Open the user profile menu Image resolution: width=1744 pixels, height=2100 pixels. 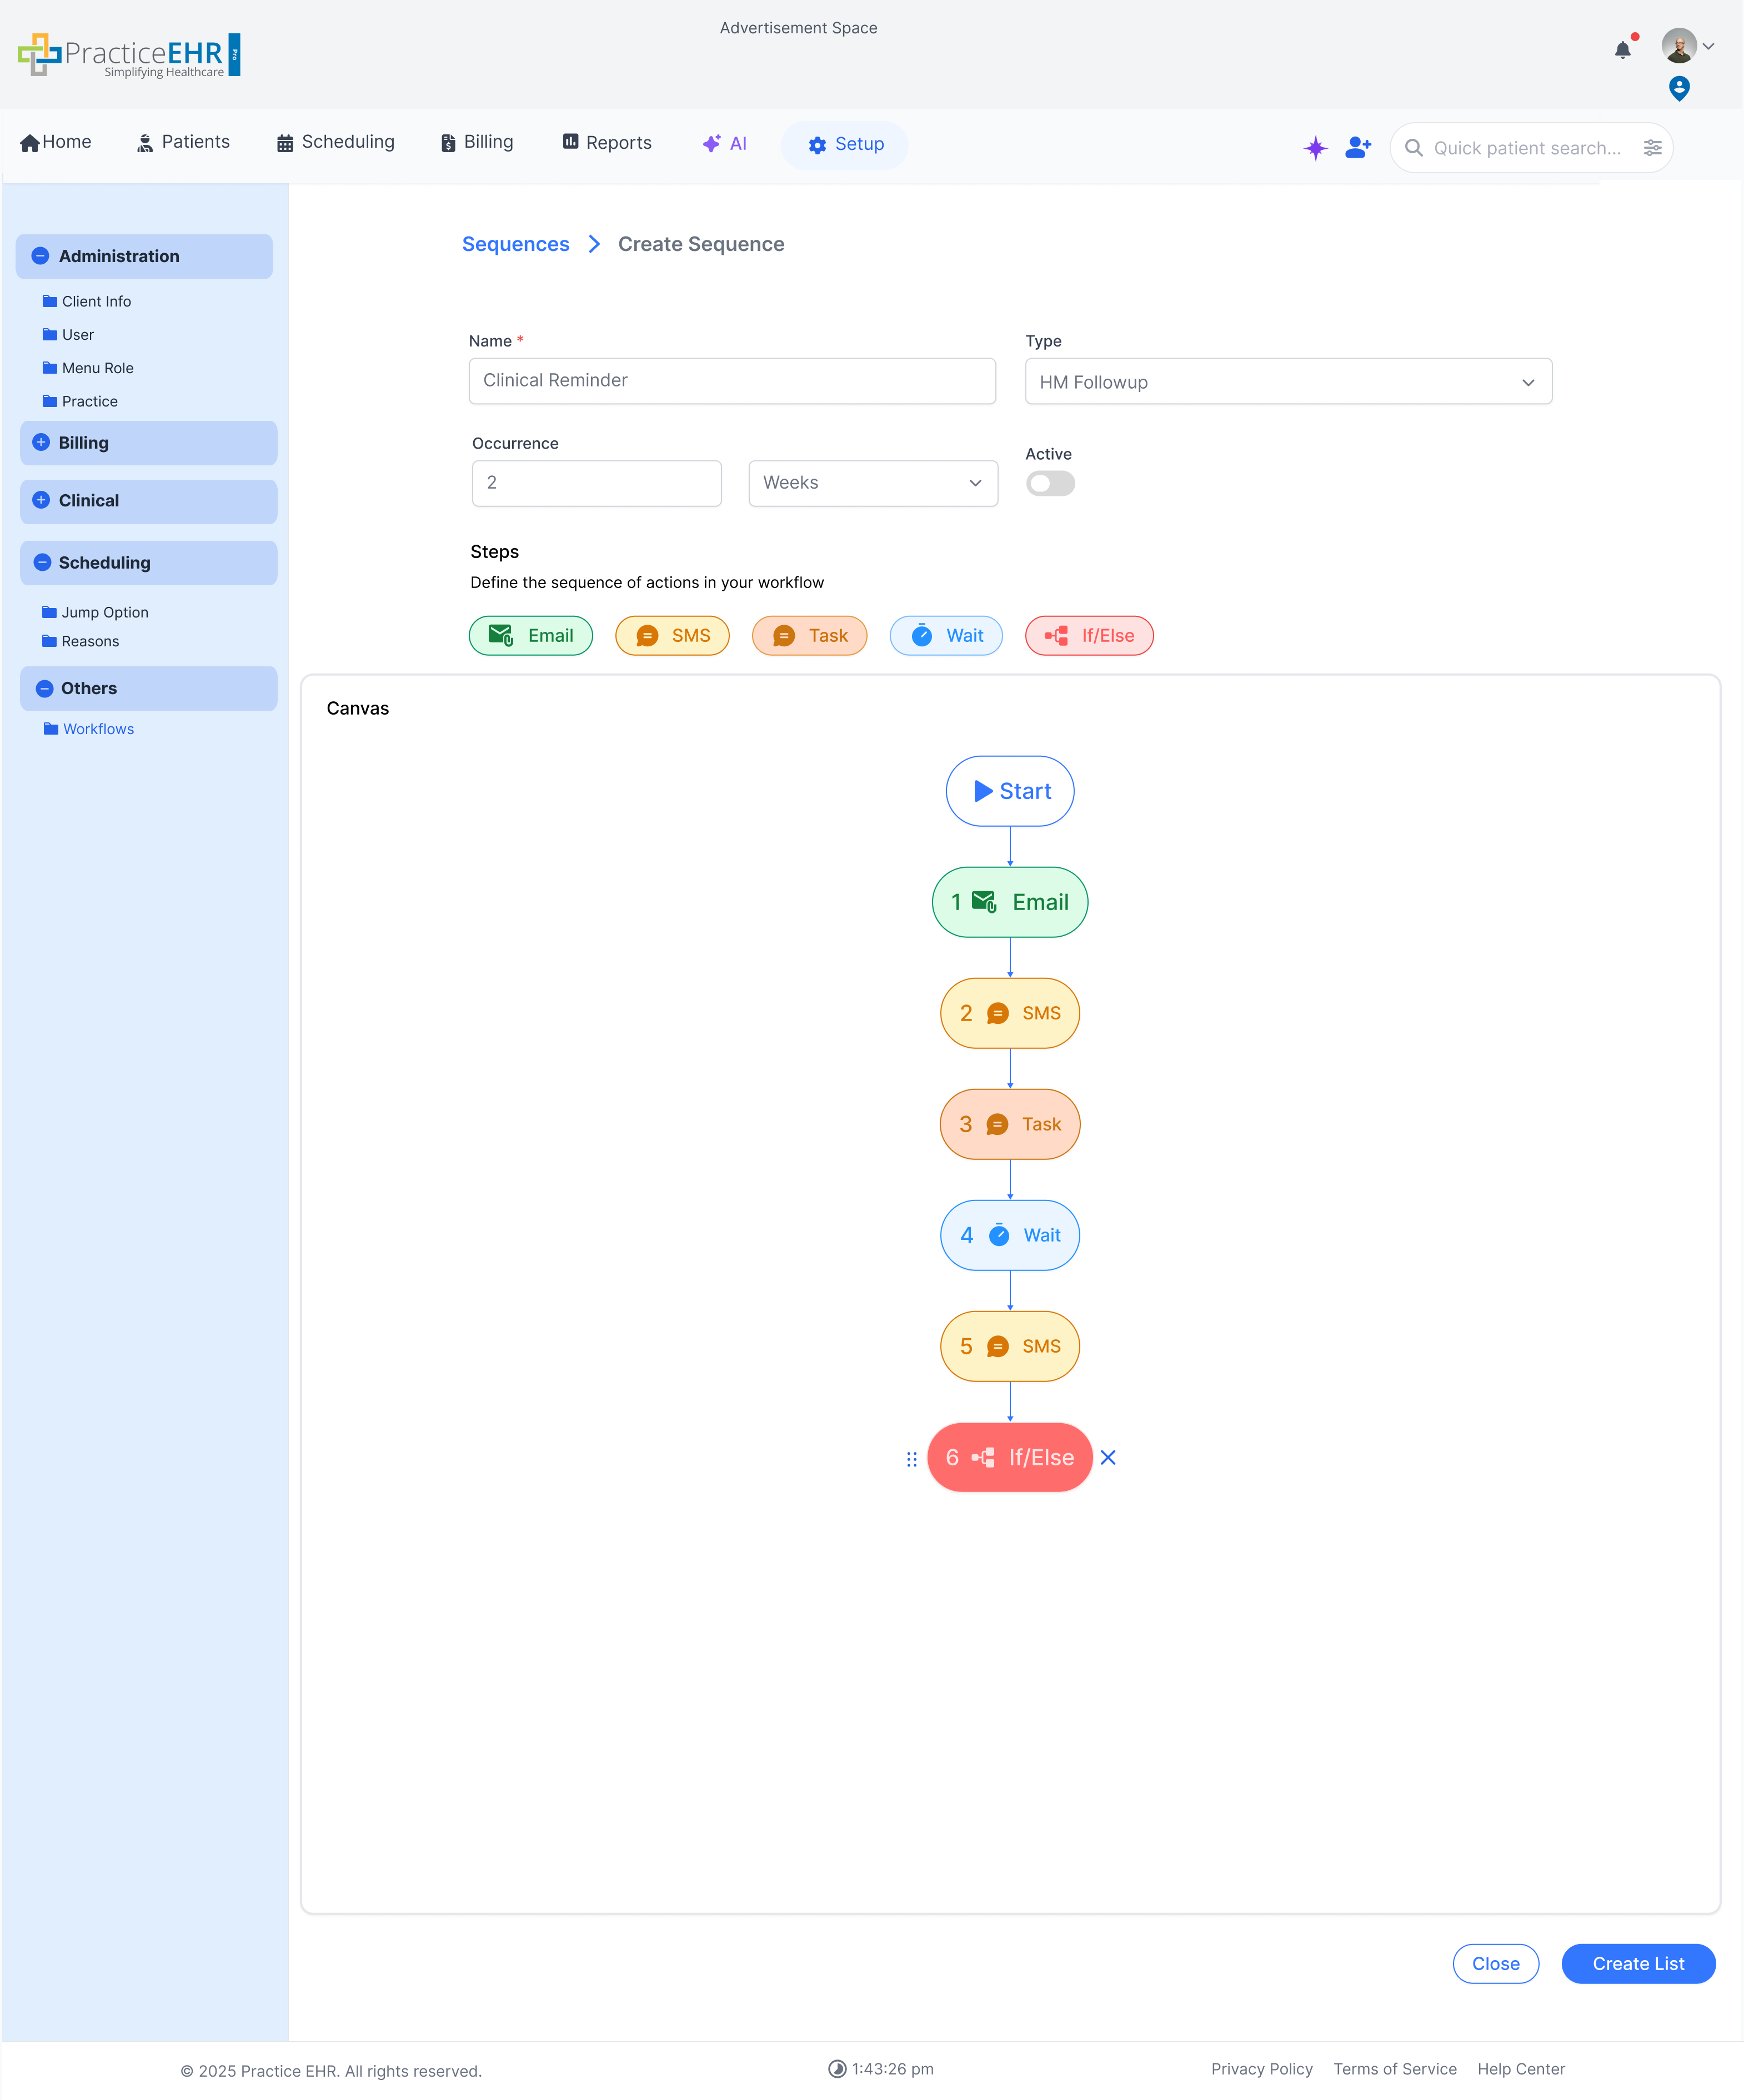coord(1688,46)
